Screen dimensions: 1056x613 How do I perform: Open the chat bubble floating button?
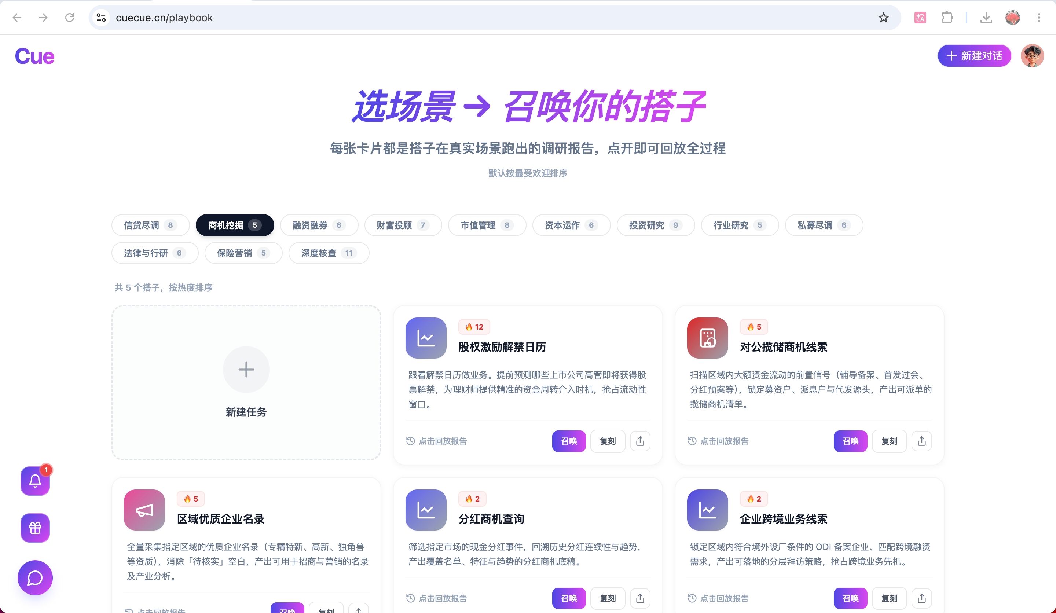coord(35,578)
